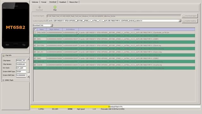Click the EBR1 row end address cell
The height and width of the screenshot is (114, 202).
tap(70, 39)
